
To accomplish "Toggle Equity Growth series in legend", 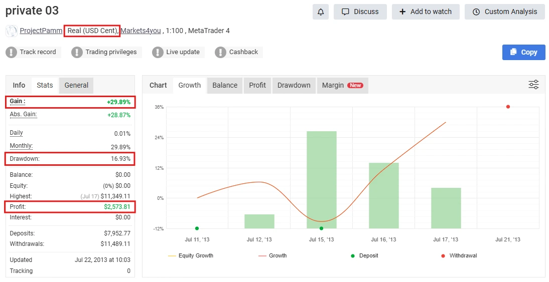I will pyautogui.click(x=191, y=255).
